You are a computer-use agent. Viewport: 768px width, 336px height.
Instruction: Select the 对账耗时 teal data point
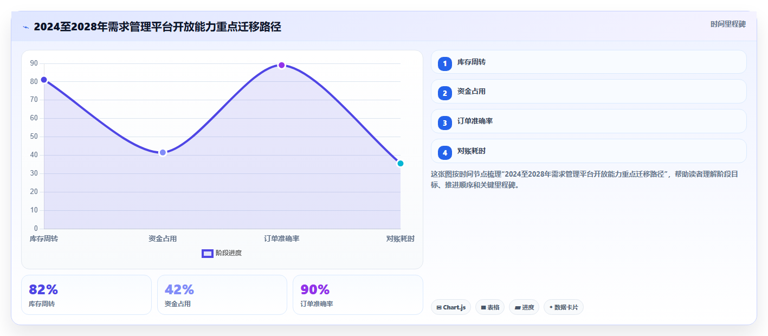point(401,163)
